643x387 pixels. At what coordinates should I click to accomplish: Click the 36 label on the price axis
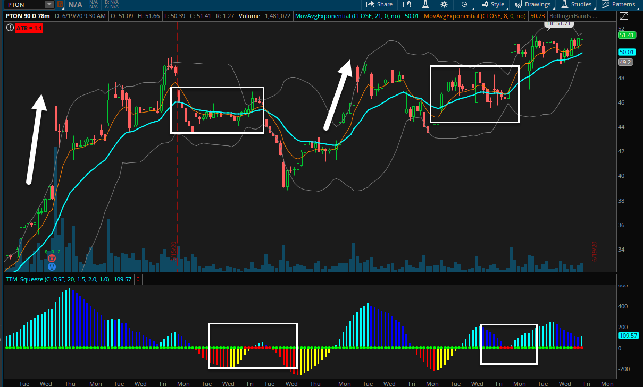tap(621, 225)
